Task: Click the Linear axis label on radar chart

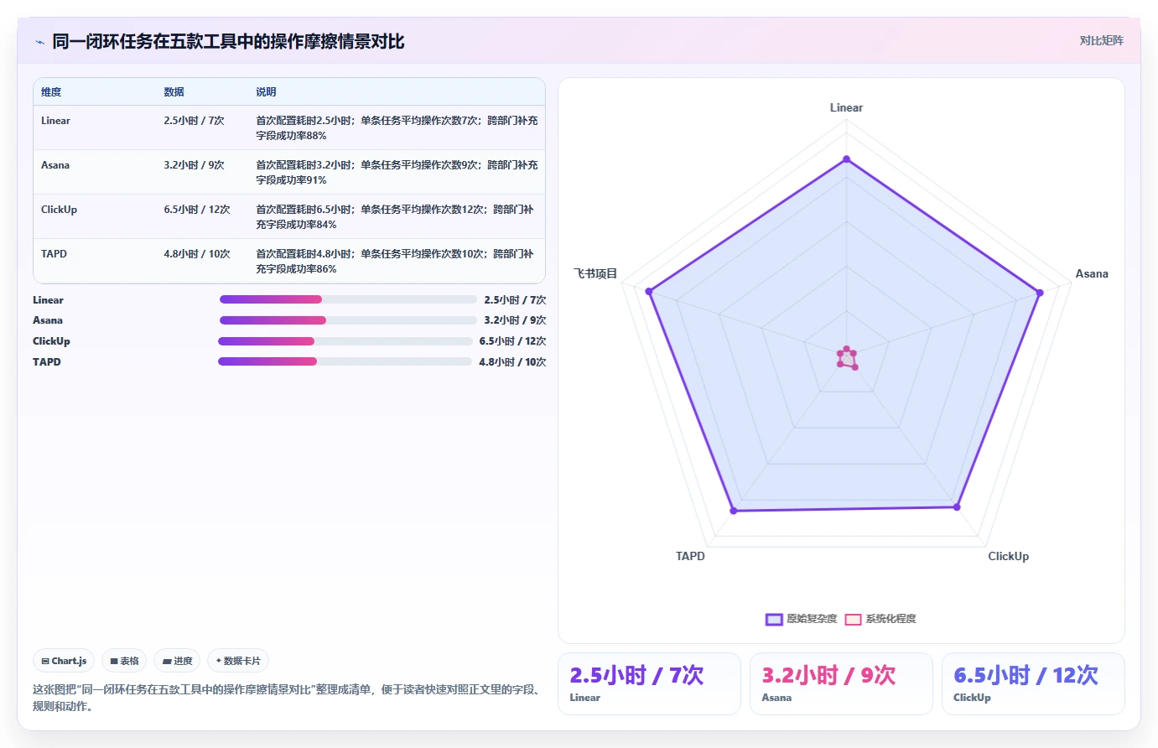Action: 846,107
